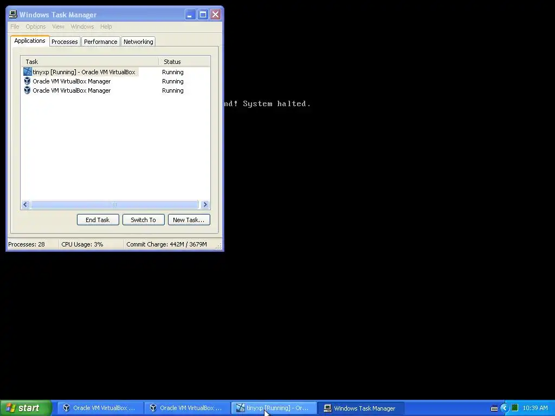Click Running status of tinyxp task

tap(173, 72)
